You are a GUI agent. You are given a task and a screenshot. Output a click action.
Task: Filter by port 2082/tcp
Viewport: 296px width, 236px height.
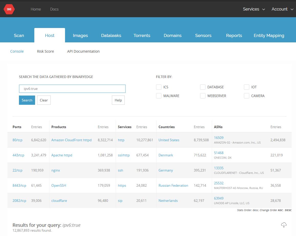coord(19,201)
